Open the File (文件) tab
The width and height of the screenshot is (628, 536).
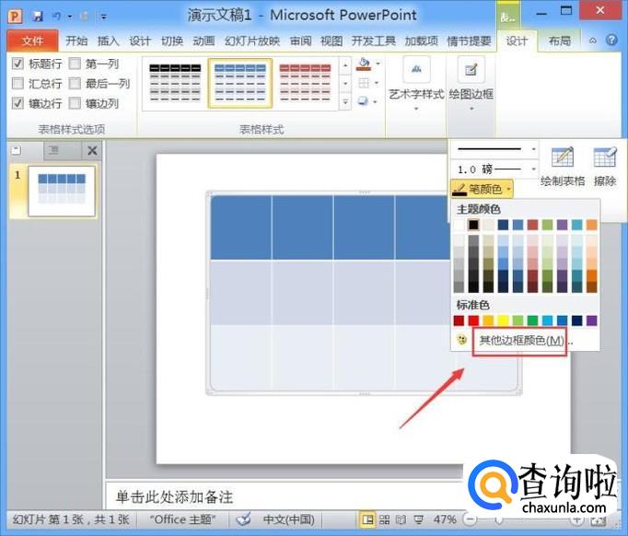point(32,41)
